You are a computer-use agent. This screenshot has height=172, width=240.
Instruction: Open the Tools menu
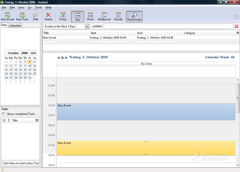tap(38, 7)
